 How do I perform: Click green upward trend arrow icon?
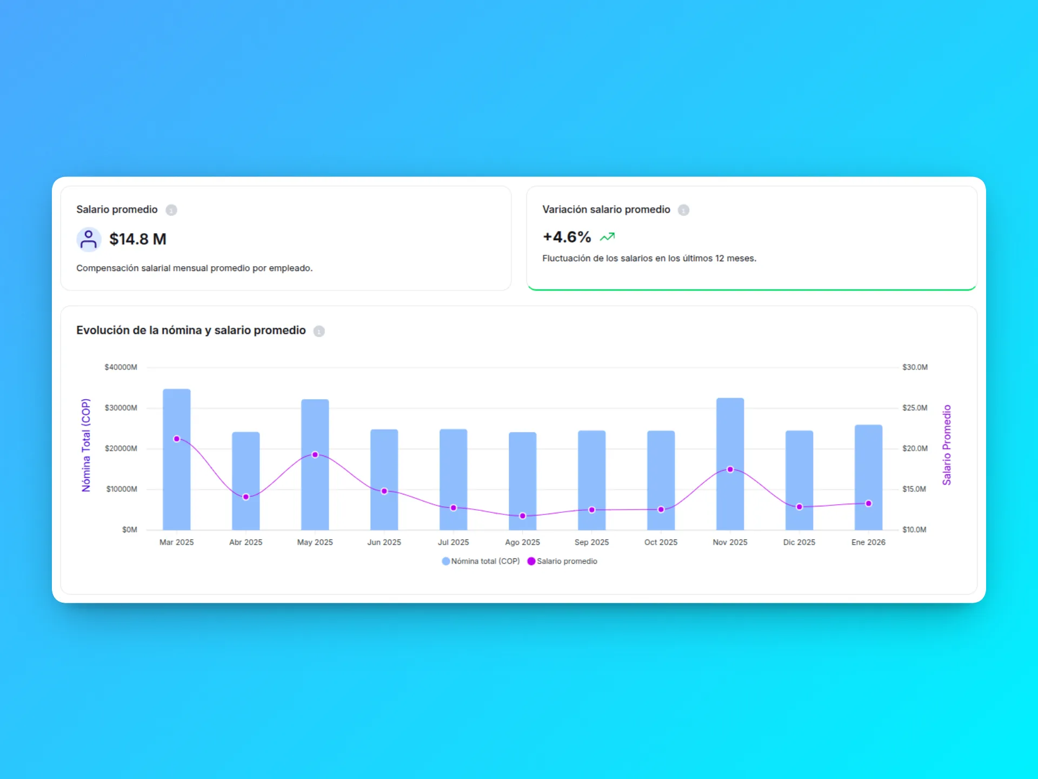tap(607, 237)
